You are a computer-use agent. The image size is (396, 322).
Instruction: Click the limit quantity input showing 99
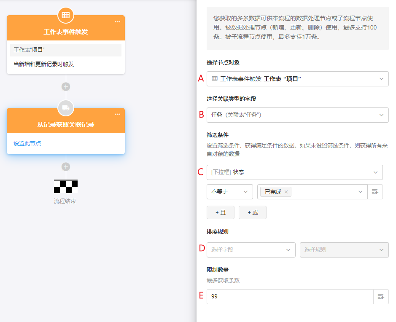click(x=290, y=297)
